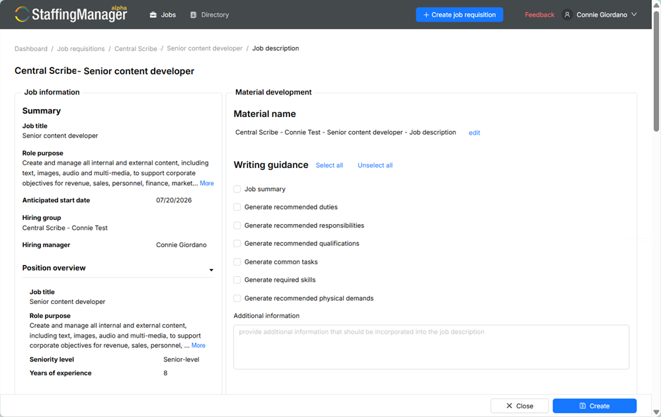Click hiring group Central Scribe - Connie Test
The image size is (661, 417).
[x=65, y=228]
